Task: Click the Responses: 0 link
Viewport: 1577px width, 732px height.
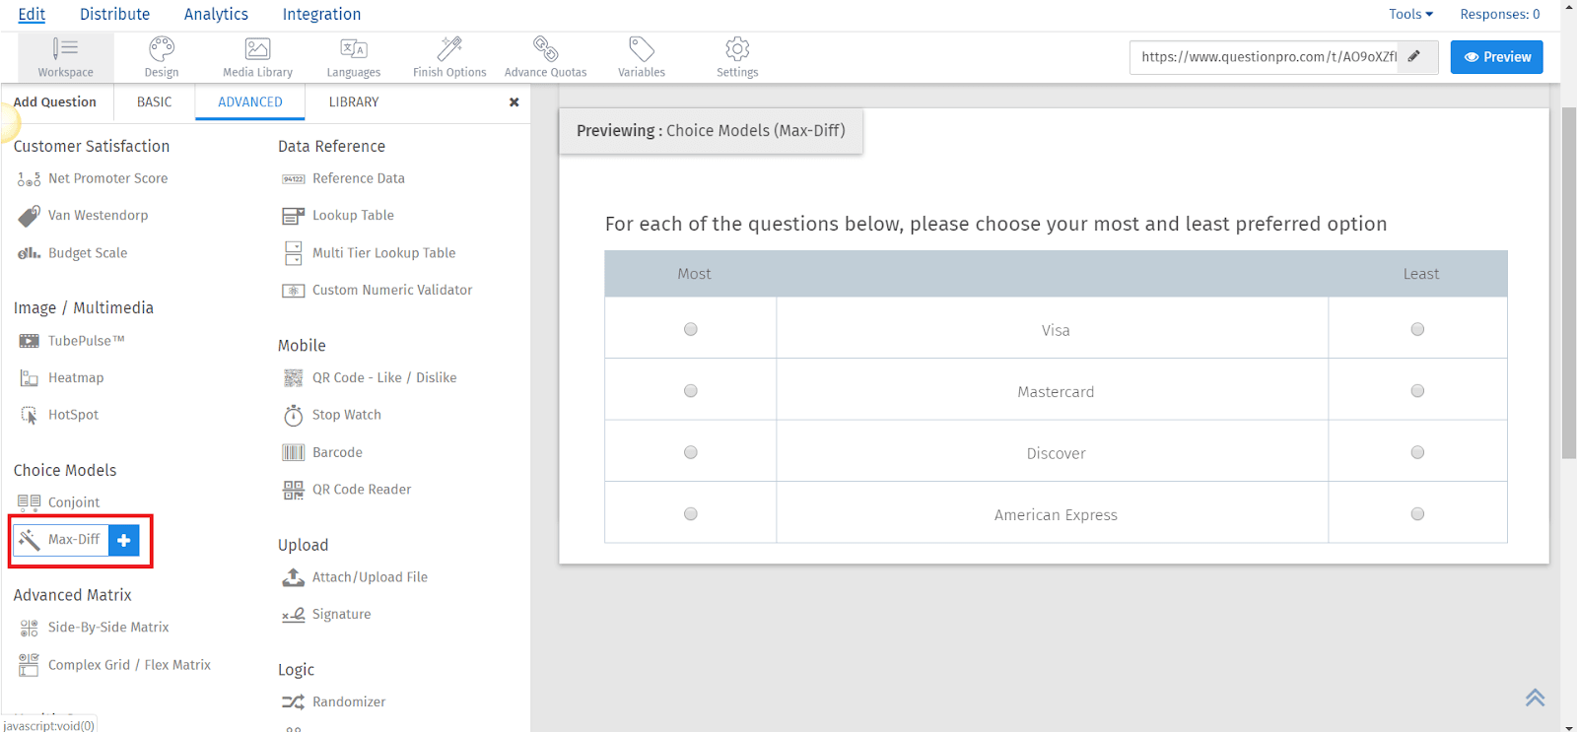Action: pyautogui.click(x=1499, y=14)
